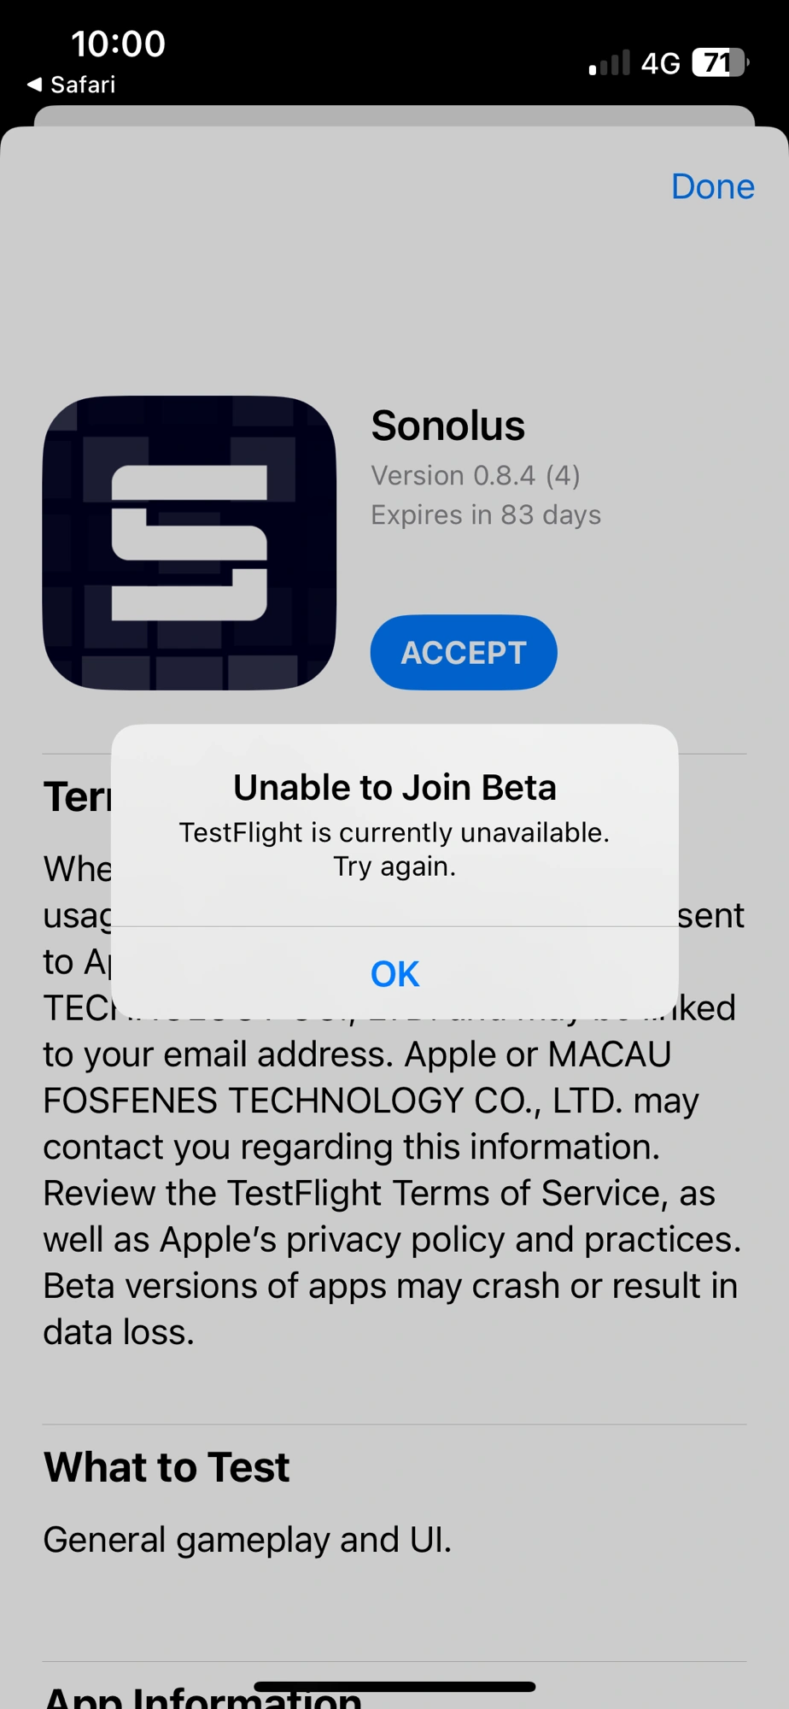Tap the Sonolus app title text
Image resolution: width=789 pixels, height=1709 pixels.
(x=447, y=426)
